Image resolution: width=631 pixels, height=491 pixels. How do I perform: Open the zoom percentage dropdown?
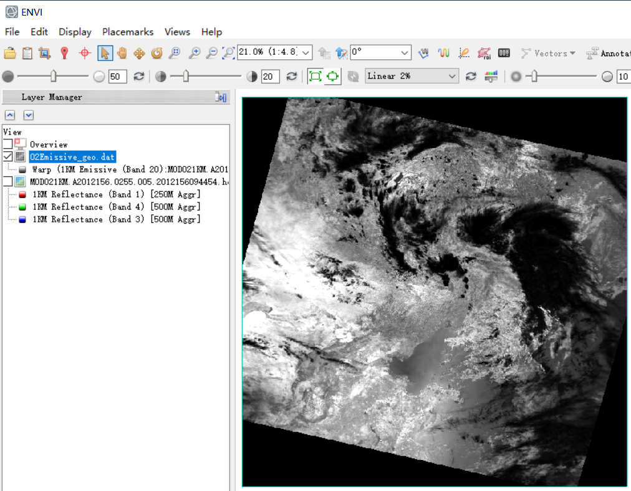point(306,53)
